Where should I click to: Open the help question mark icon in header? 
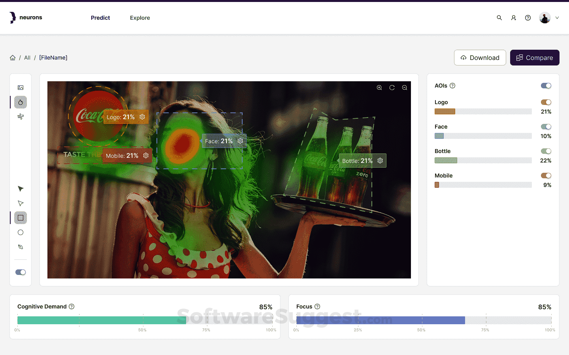[528, 18]
